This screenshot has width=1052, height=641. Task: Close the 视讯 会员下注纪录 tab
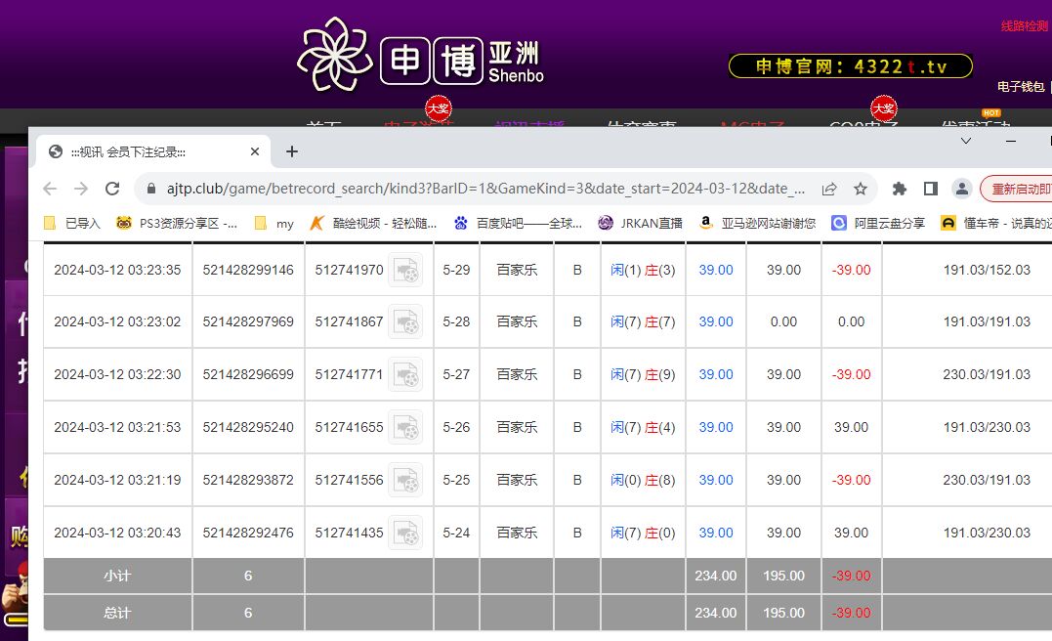pos(255,151)
